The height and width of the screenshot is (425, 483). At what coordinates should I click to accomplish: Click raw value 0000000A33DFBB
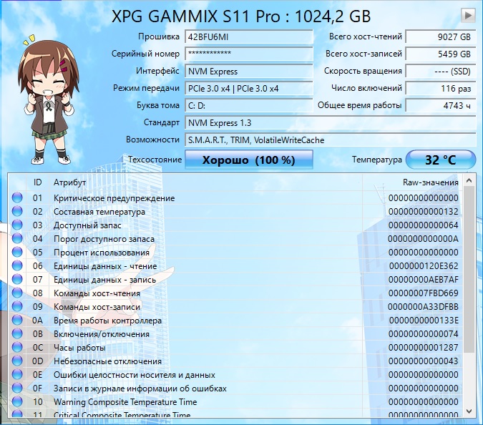[x=423, y=307]
